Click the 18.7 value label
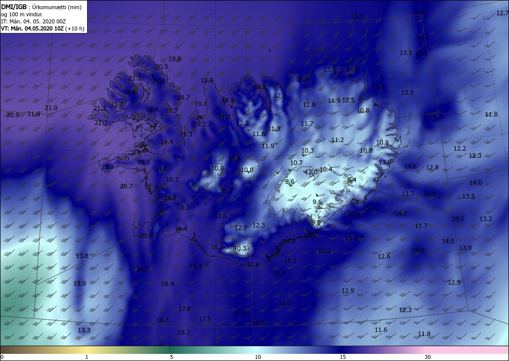 click(x=172, y=180)
